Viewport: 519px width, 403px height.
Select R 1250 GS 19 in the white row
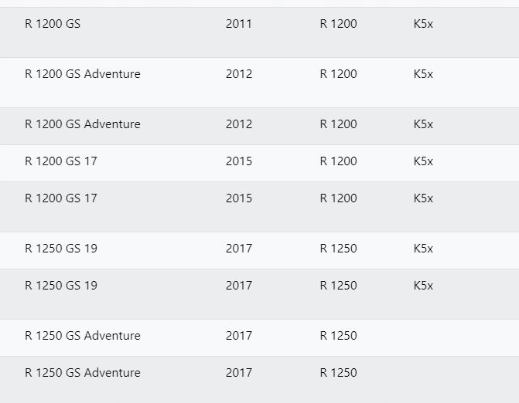tap(61, 249)
